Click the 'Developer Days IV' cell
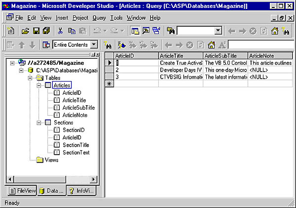The image size is (296, 208). pos(181,70)
